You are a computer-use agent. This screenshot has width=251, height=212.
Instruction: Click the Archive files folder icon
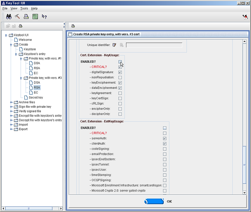16,102
